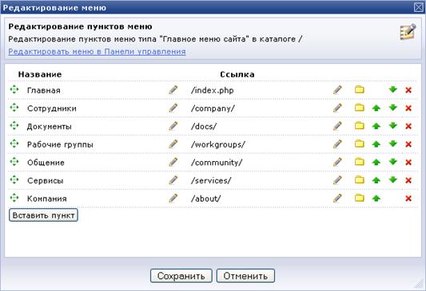Edit the name Общение with pencil icon
The image size is (426, 291).
click(173, 162)
